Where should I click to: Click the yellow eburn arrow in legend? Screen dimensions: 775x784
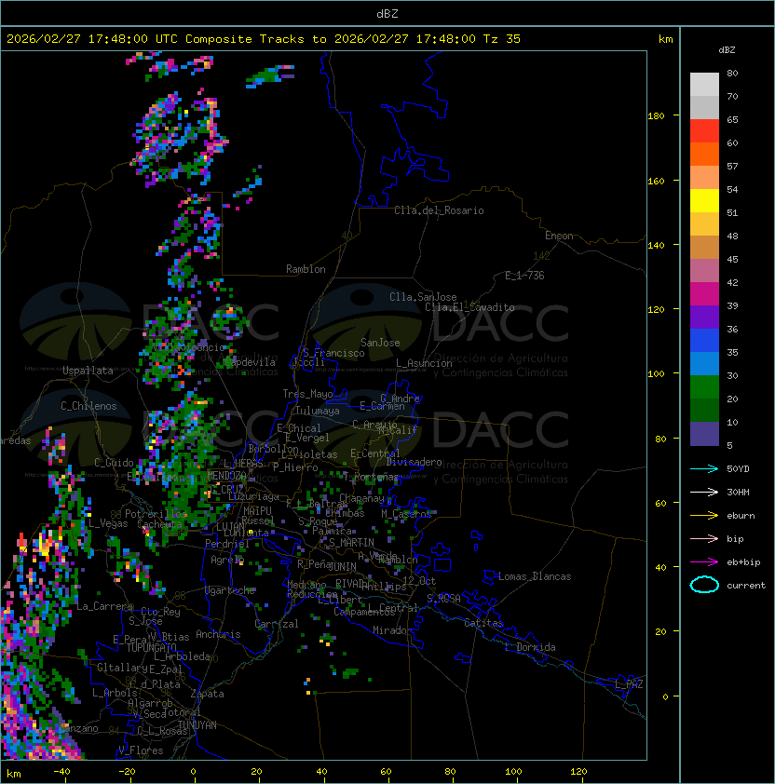pos(704,516)
